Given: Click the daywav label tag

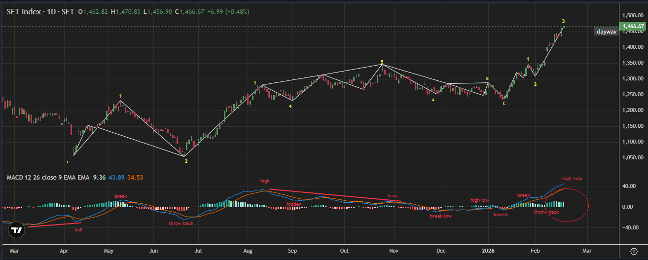Looking at the screenshot, I should pos(607,32).
